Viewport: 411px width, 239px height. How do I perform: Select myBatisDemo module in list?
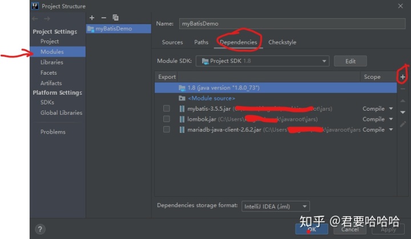click(119, 29)
